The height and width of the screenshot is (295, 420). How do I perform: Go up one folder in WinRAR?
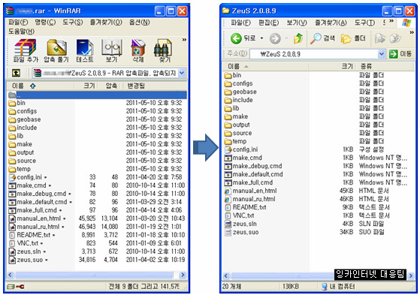(x=16, y=73)
